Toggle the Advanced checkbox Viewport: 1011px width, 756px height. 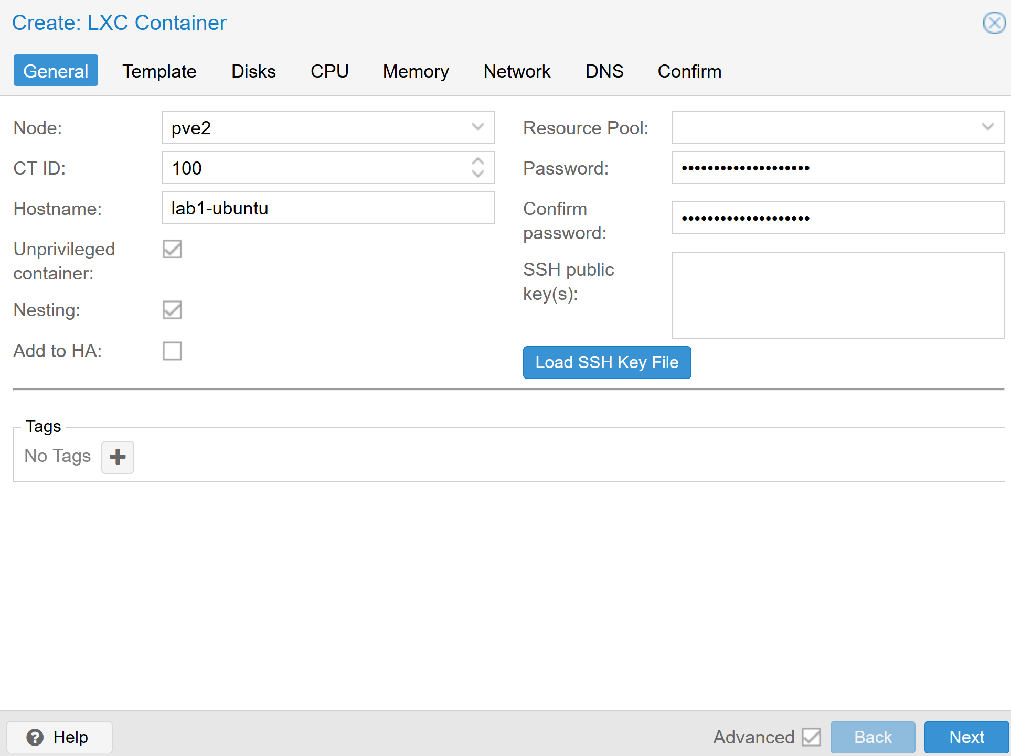click(x=811, y=737)
